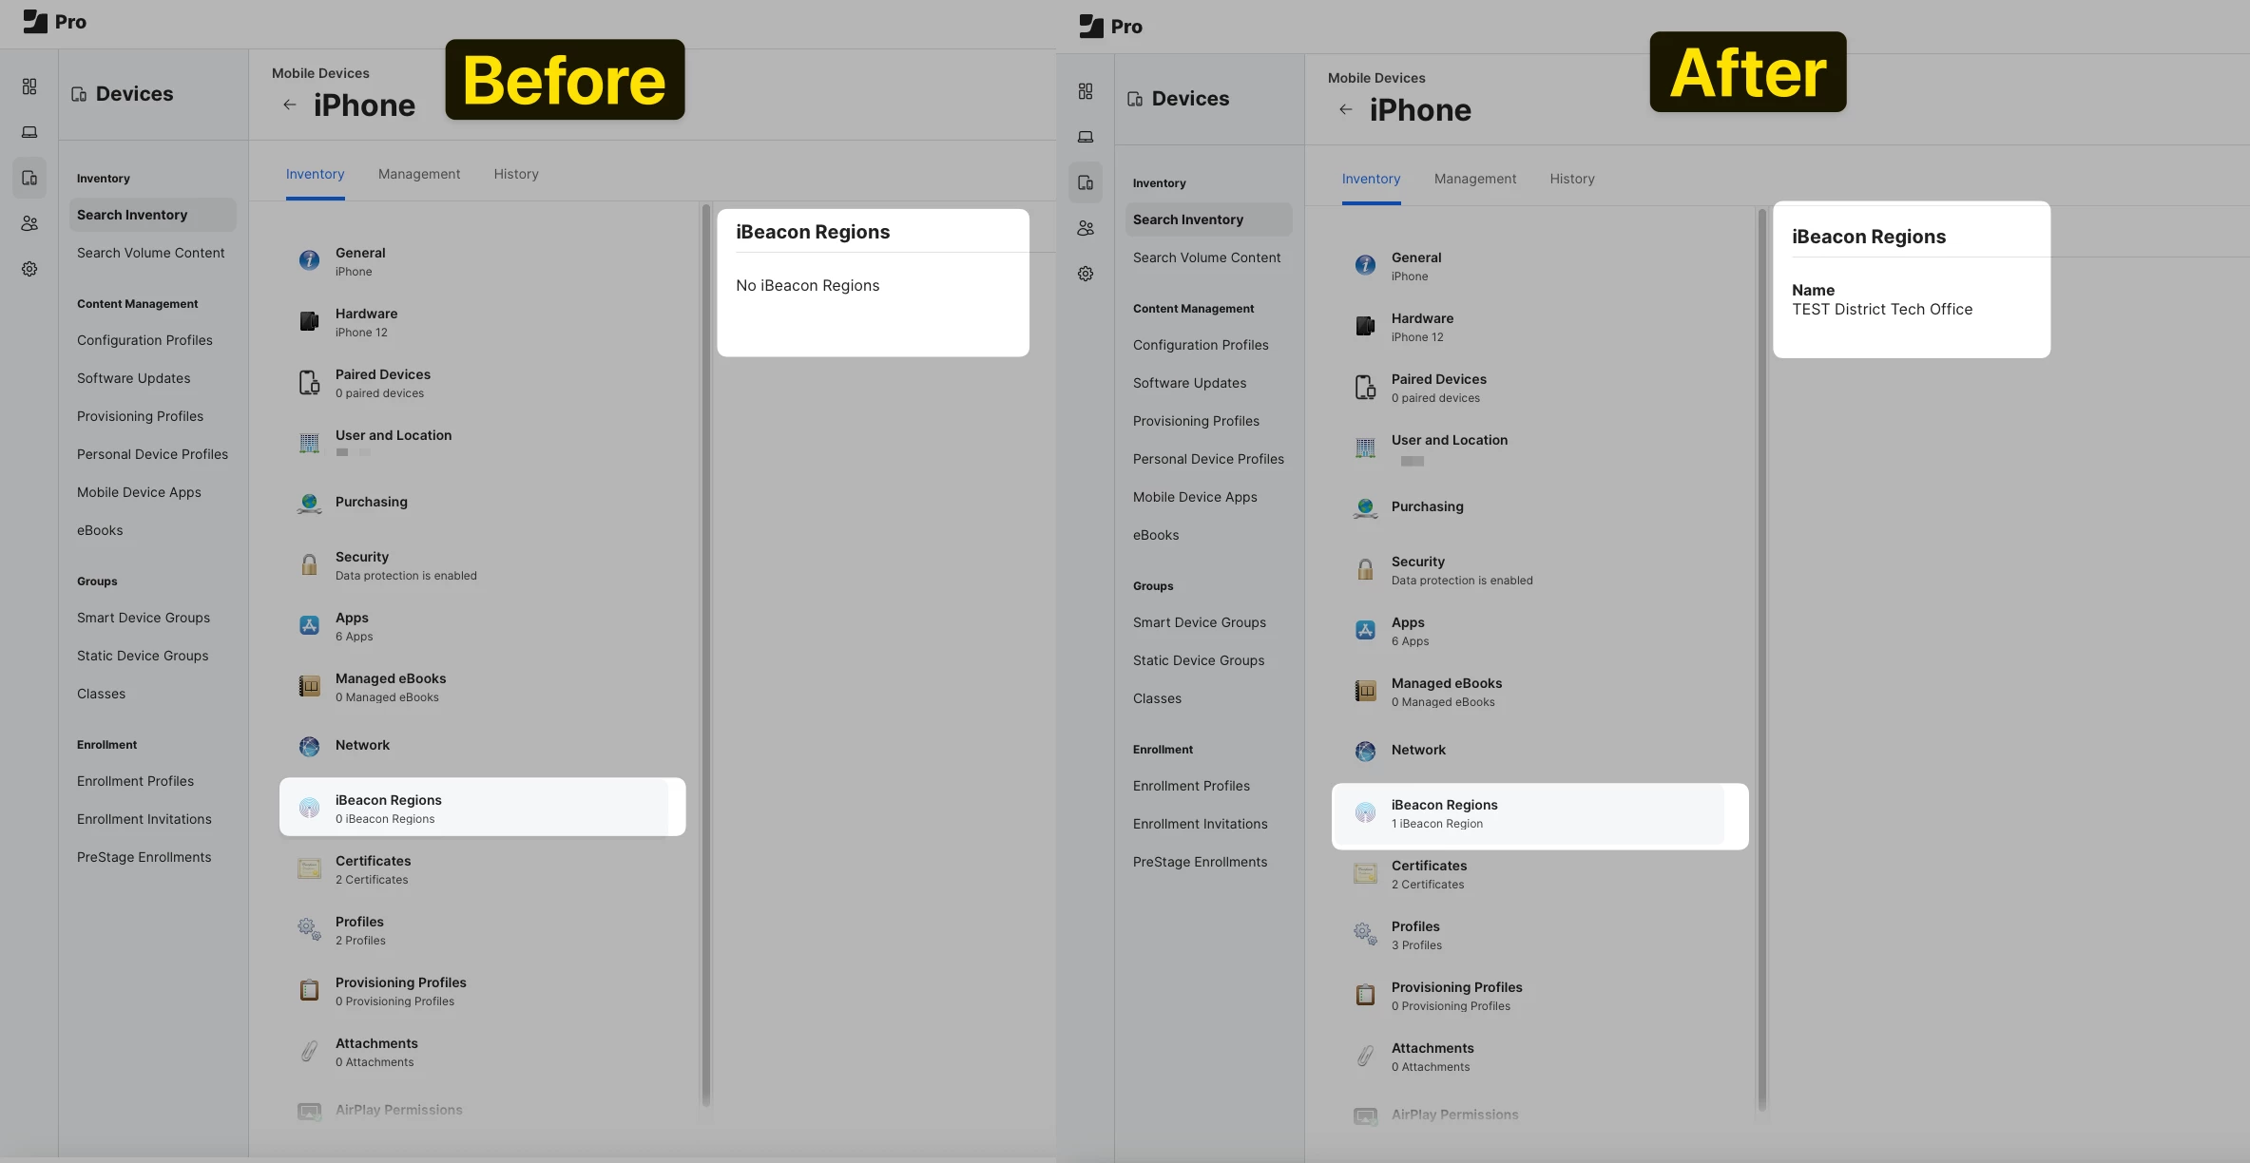
Task: Select Inventory tab in After panel
Action: (1371, 179)
